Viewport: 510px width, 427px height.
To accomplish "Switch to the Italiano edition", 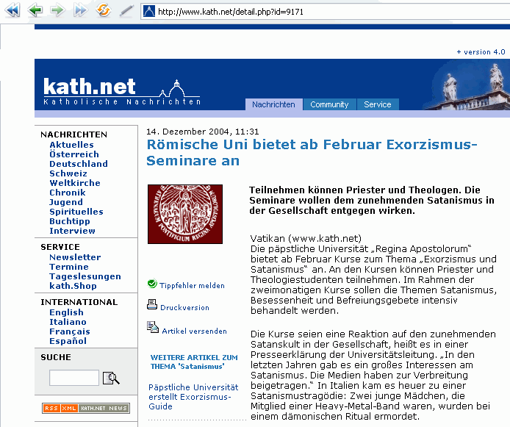I will click(x=68, y=322).
